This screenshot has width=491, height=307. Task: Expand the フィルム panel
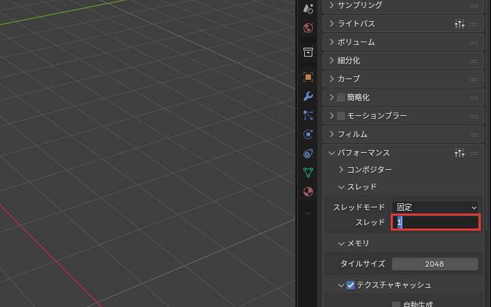tap(331, 134)
